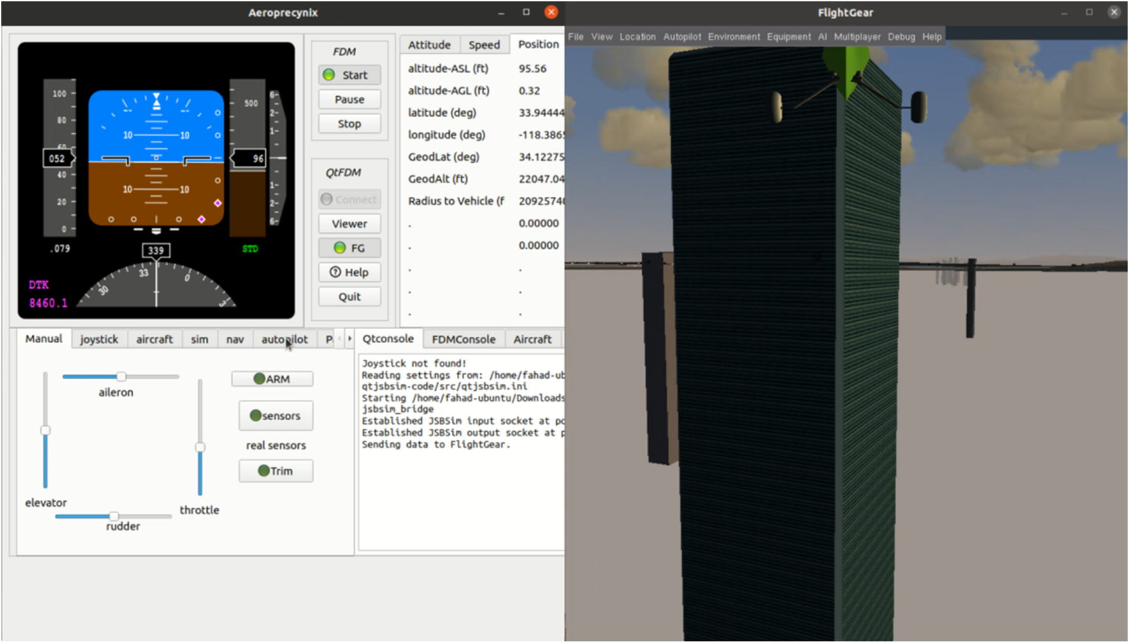Toggle the ARM indicator button
The image size is (1129, 643).
[x=272, y=379]
